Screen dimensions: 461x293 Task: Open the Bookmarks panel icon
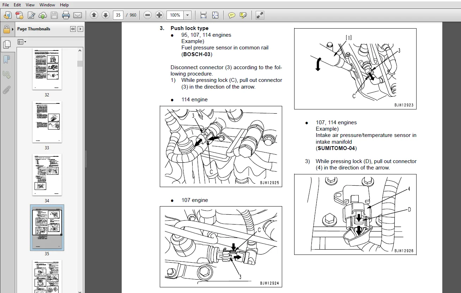pyautogui.click(x=6, y=59)
